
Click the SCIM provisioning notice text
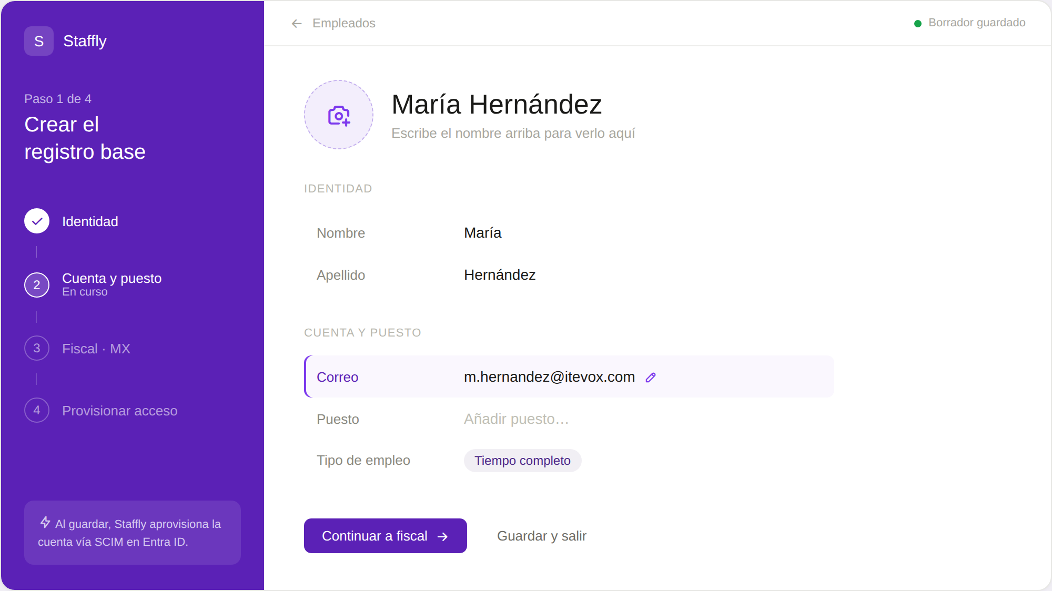[x=129, y=533]
